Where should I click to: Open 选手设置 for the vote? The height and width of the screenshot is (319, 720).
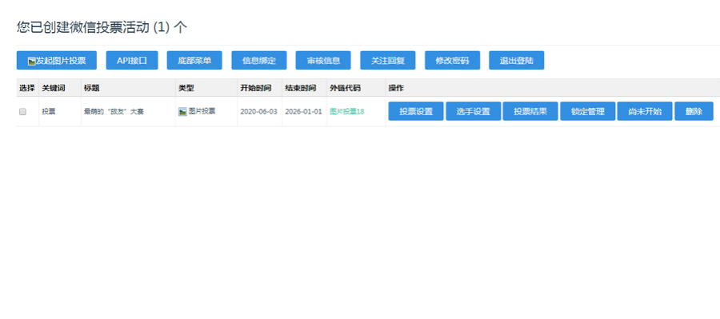pyautogui.click(x=474, y=111)
